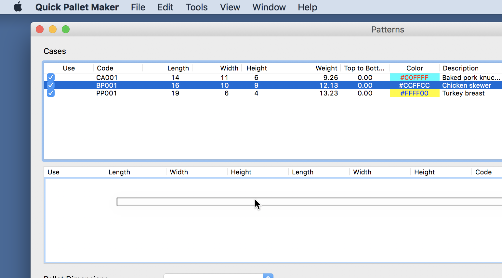This screenshot has height=278, width=502.
Task: Open the Apple menu
Action: [x=18, y=7]
